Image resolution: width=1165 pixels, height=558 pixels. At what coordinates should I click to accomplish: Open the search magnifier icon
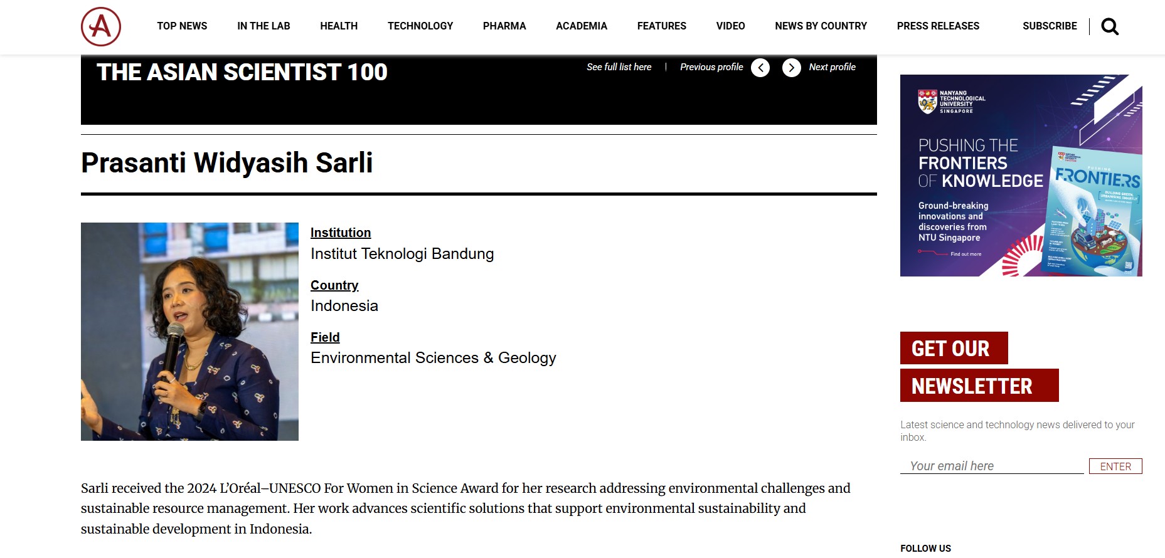click(1110, 26)
